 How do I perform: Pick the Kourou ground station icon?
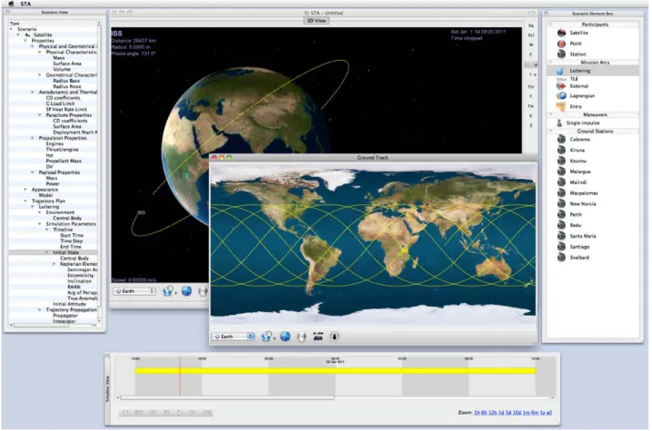[x=561, y=161]
